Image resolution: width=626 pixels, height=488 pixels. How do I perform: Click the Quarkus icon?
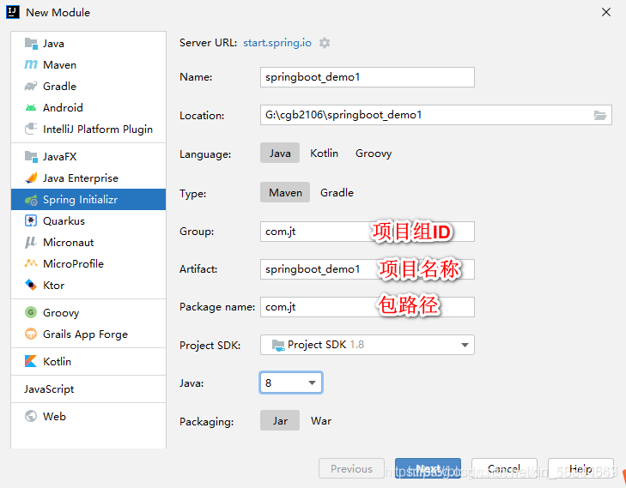[x=31, y=220]
